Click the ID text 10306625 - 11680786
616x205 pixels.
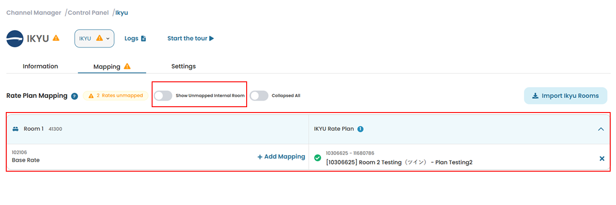tap(350, 153)
